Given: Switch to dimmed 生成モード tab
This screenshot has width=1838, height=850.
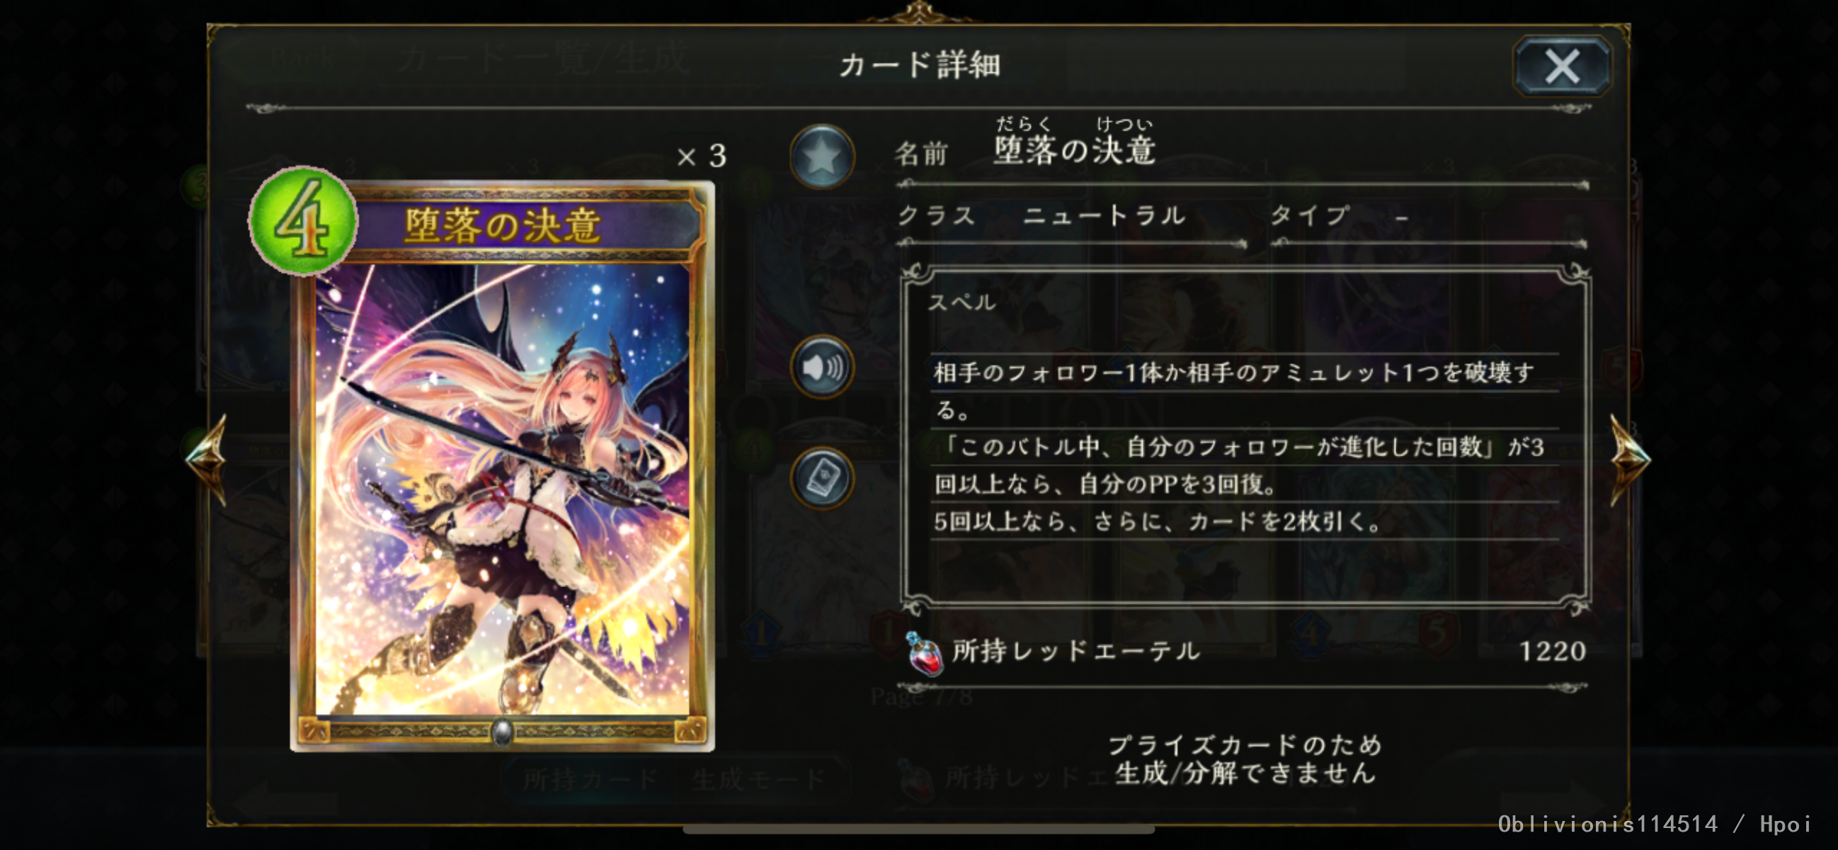Looking at the screenshot, I should click(x=759, y=778).
